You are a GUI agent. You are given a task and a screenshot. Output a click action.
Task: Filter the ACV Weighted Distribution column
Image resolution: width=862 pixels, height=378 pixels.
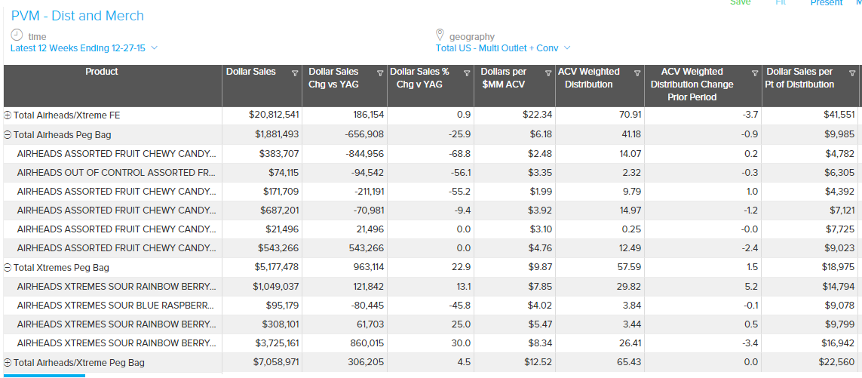coord(637,73)
